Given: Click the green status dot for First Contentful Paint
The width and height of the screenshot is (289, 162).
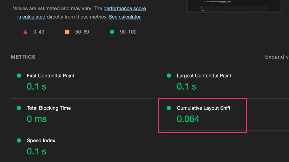Looking at the screenshot, I should pos(19,76).
